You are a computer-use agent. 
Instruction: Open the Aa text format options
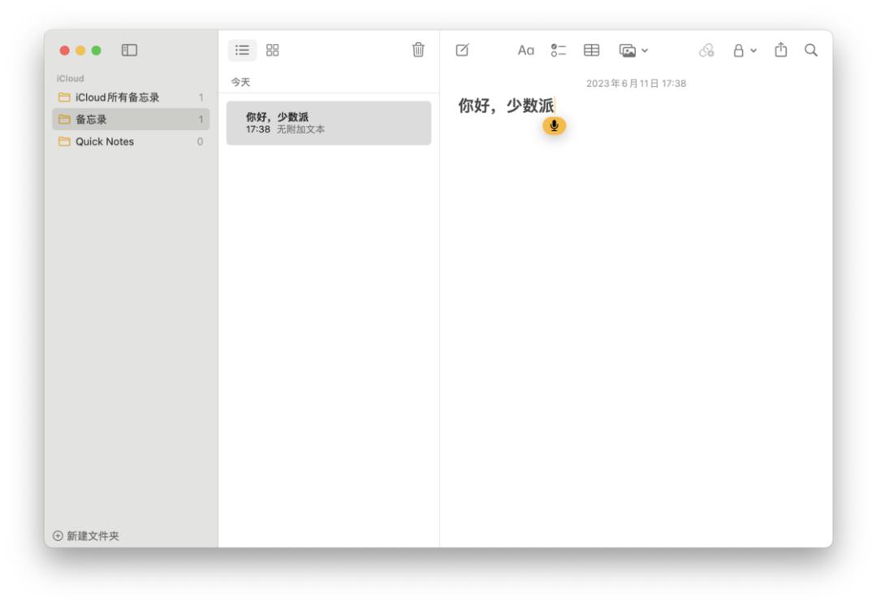coord(525,50)
